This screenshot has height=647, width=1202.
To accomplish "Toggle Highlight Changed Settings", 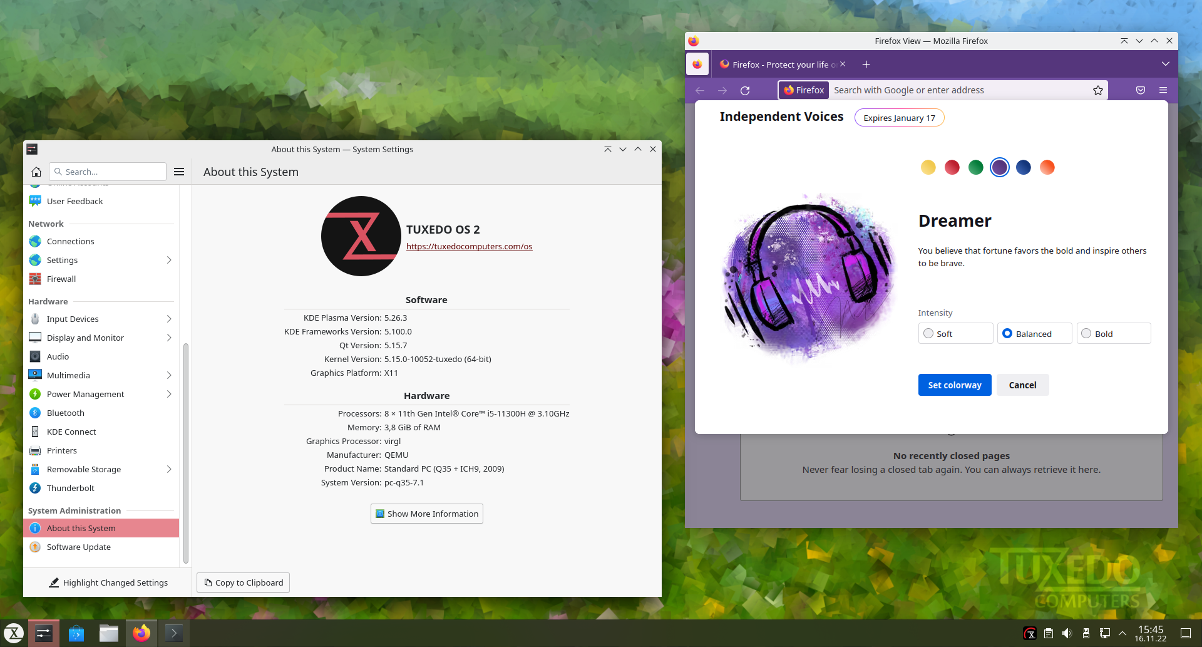I will click(x=108, y=582).
